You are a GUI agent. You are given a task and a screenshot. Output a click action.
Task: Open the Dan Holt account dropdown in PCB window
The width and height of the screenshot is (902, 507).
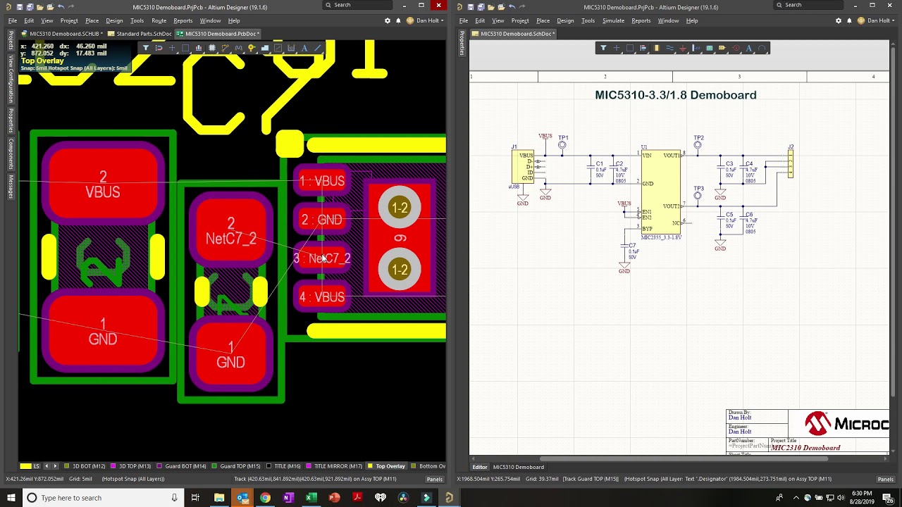point(425,20)
